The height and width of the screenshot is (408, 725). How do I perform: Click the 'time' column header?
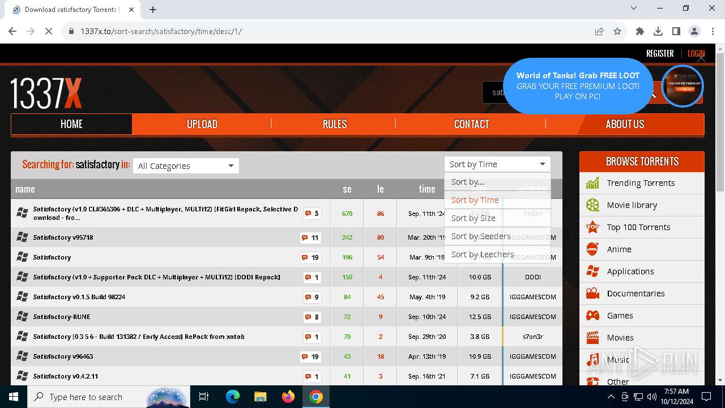tap(427, 189)
